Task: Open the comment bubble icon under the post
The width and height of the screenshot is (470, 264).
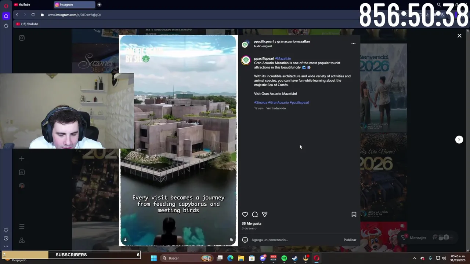Action: coord(255,214)
